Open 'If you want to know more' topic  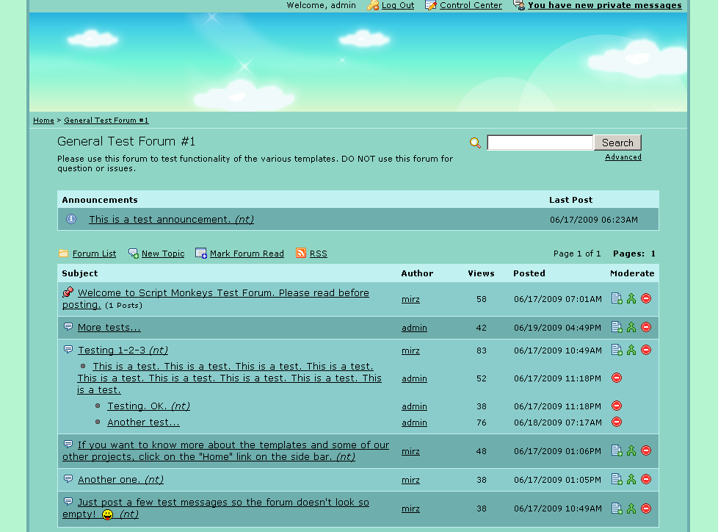tap(225, 451)
